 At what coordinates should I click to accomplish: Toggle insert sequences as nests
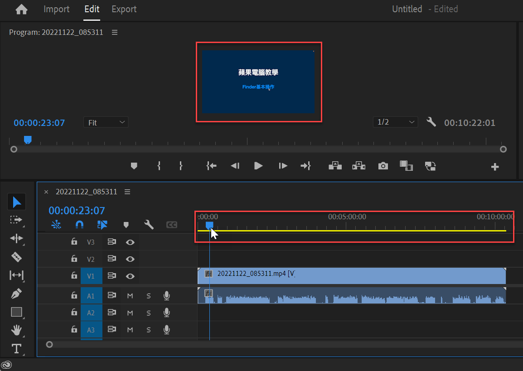point(56,225)
